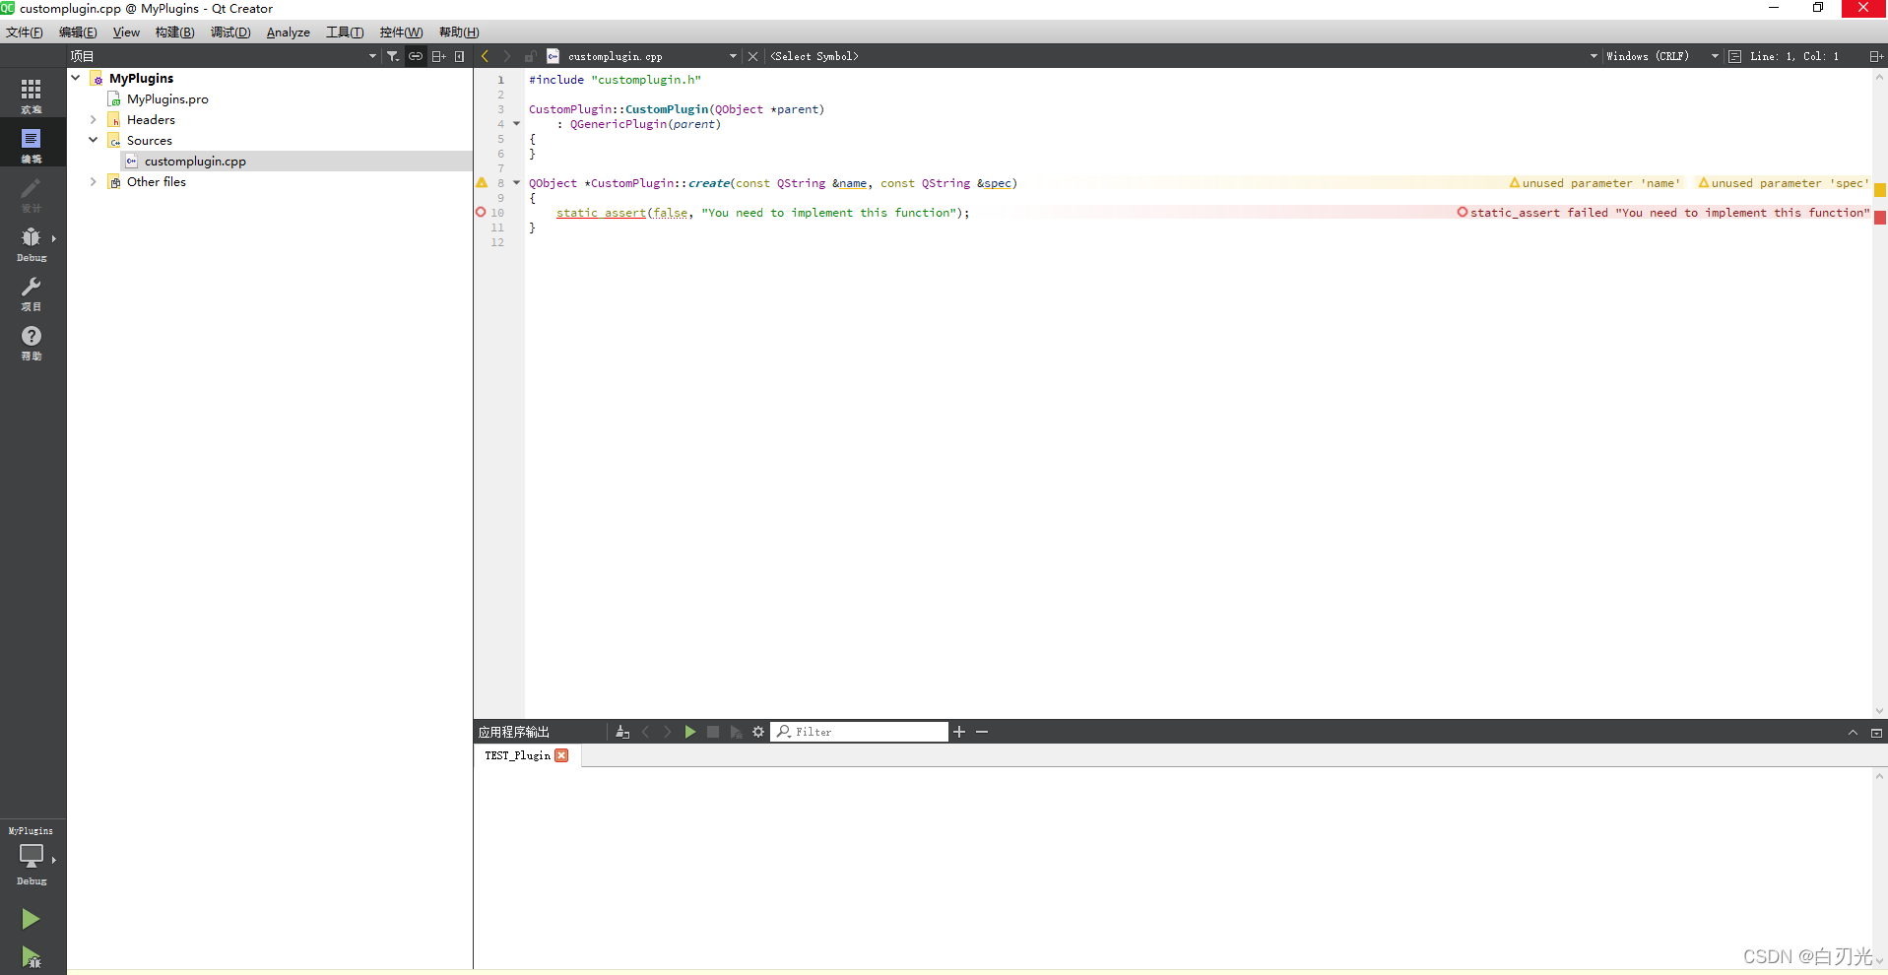The image size is (1888, 975).
Task: Open the Select Symbol dropdown
Action: tap(1183, 56)
